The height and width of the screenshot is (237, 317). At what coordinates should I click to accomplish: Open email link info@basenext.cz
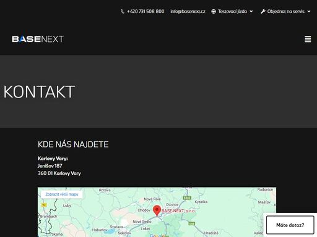coord(188,11)
